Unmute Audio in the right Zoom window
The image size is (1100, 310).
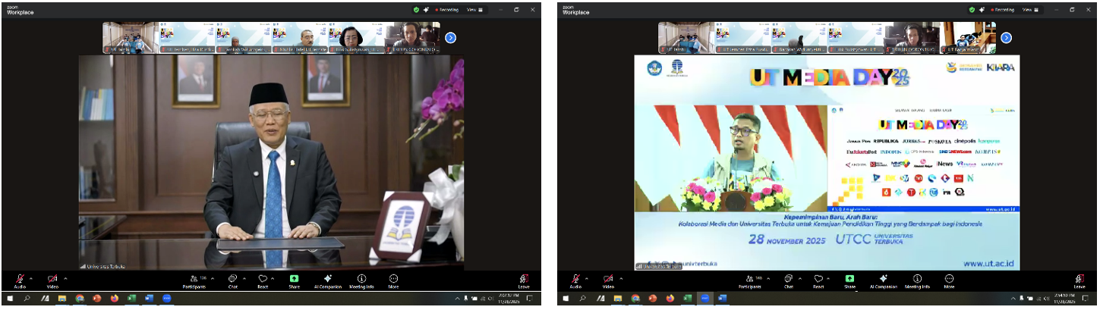click(x=575, y=280)
